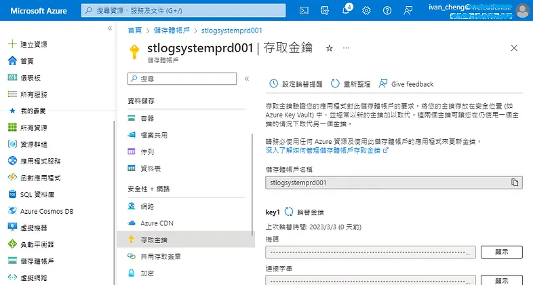Copy the storage account name
Image resolution: width=533 pixels, height=285 pixels.
click(515, 183)
